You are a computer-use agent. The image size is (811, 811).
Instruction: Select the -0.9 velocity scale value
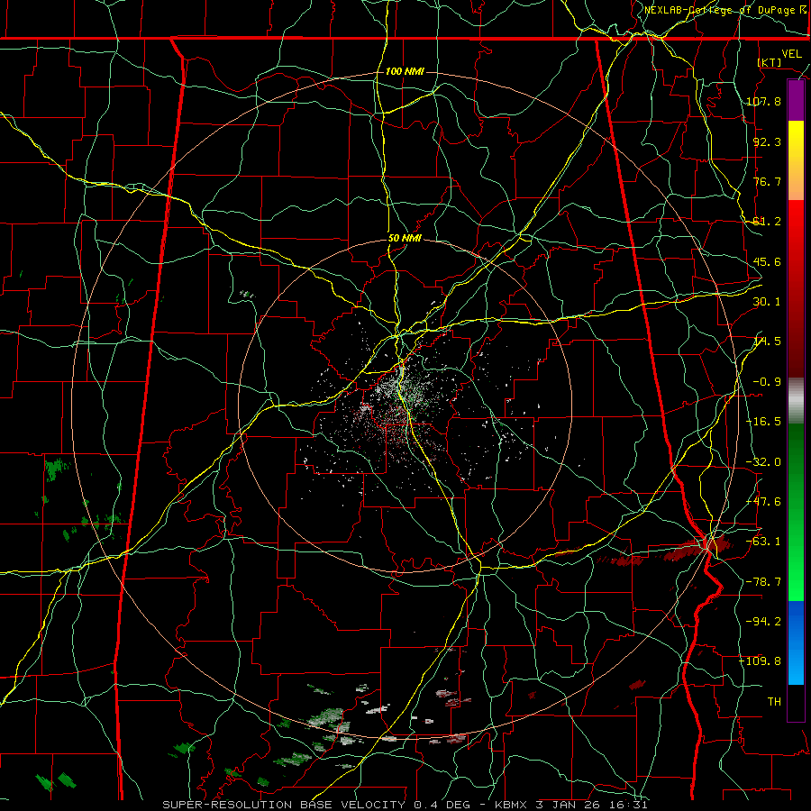pyautogui.click(x=767, y=382)
